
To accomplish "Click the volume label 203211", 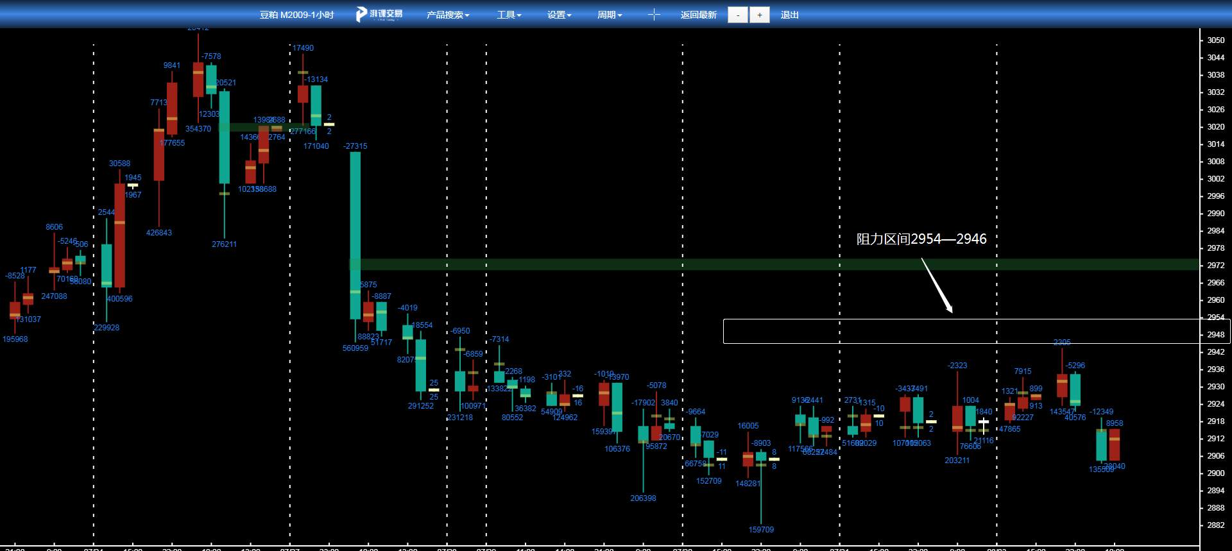I will [957, 461].
